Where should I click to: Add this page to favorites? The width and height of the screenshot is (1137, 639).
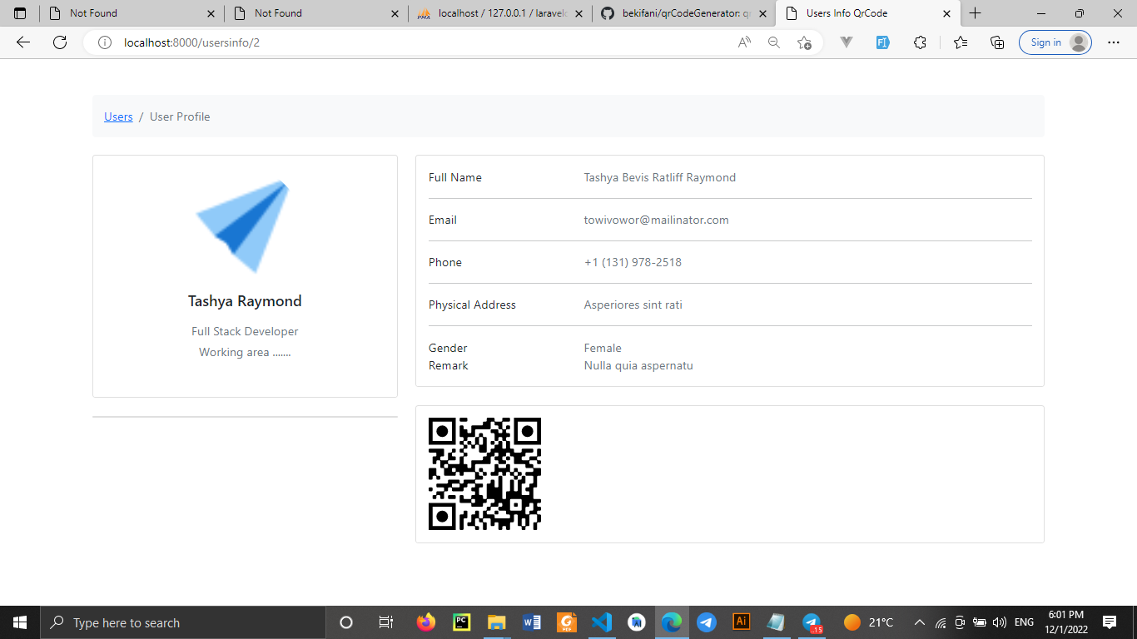804,42
